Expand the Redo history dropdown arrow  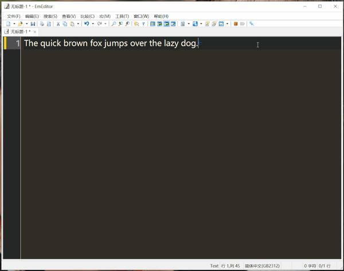pos(105,24)
